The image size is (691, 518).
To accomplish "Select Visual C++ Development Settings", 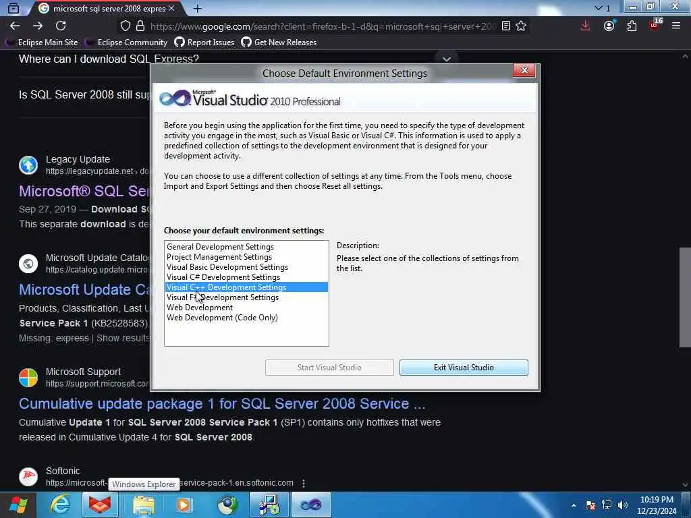I will (x=246, y=287).
